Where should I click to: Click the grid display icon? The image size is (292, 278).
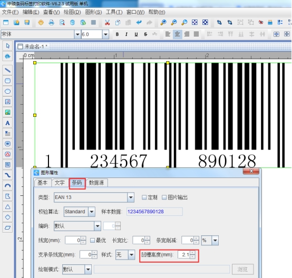pyautogui.click(x=93, y=23)
